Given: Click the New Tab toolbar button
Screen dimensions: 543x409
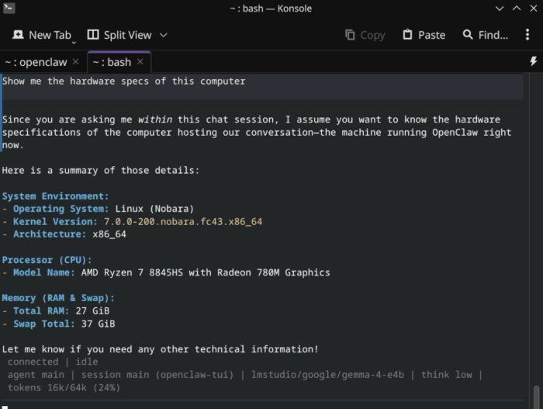Looking at the screenshot, I should [x=43, y=35].
